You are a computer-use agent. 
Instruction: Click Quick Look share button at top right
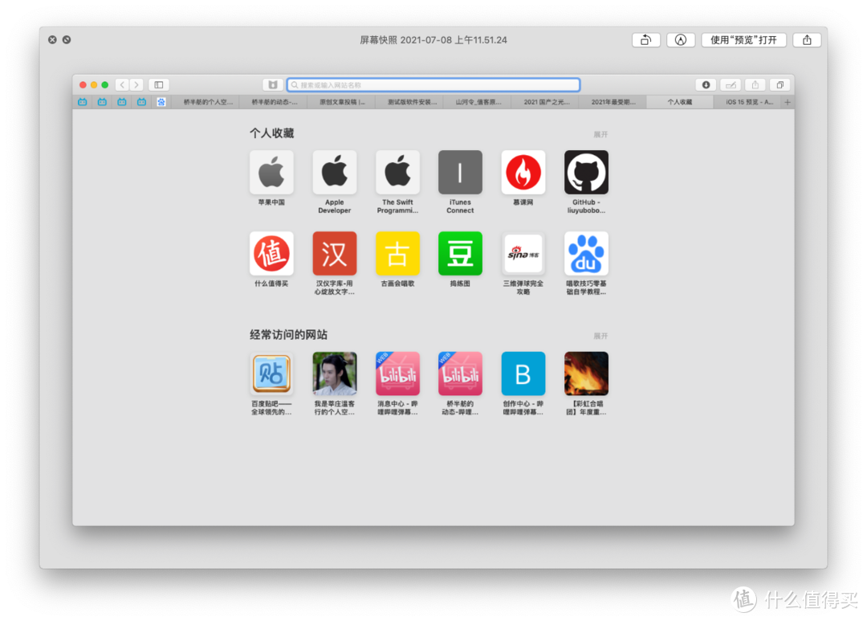(x=807, y=40)
